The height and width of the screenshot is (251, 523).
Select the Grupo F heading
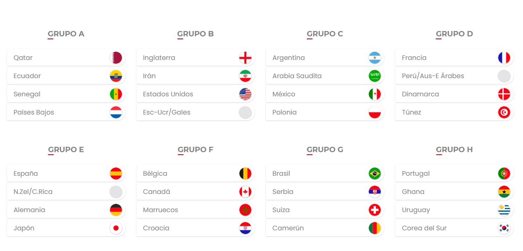(196, 150)
